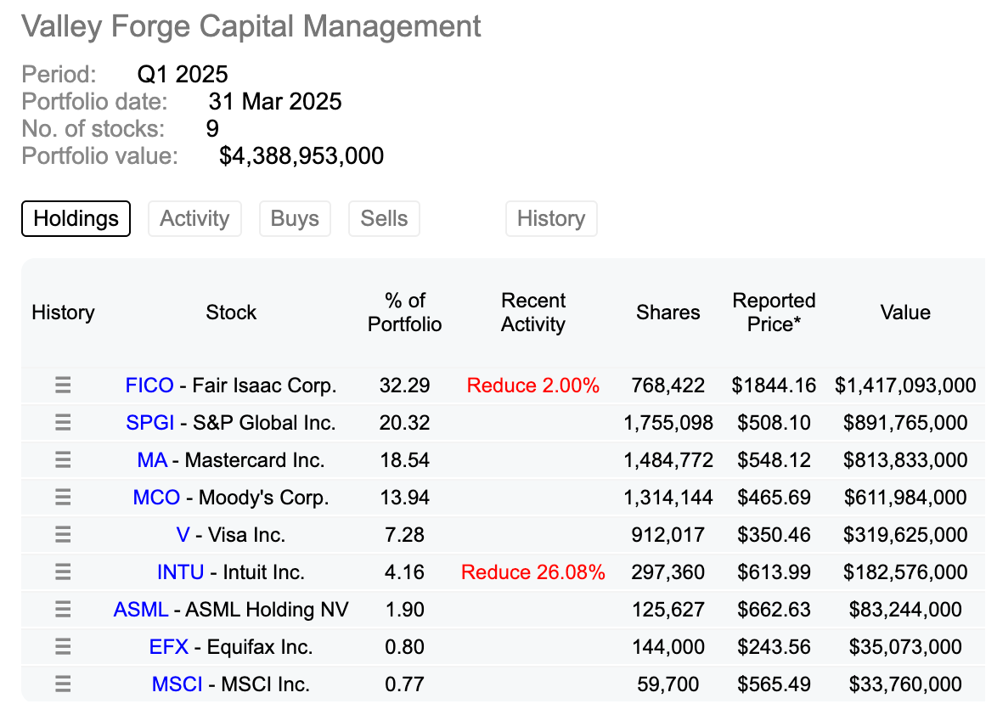Image resolution: width=997 pixels, height=715 pixels.
Task: Open the INTU ticker link
Action: point(181,572)
